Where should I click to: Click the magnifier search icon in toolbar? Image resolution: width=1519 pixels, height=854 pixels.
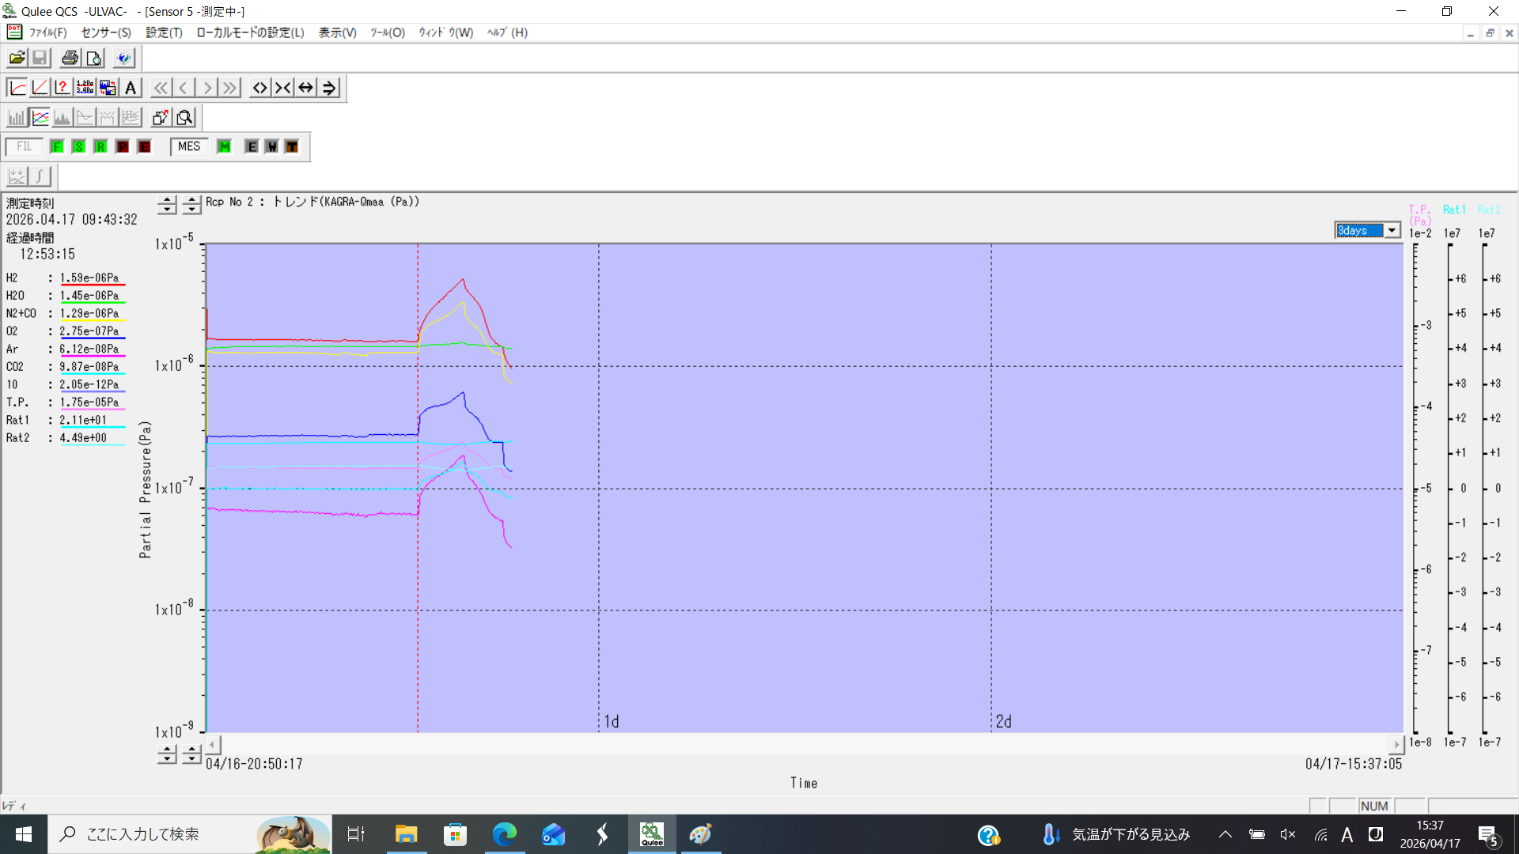click(x=184, y=118)
